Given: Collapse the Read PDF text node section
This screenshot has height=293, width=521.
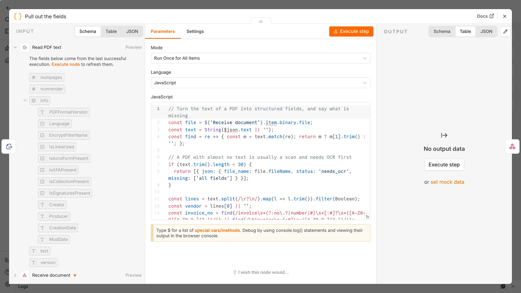Looking at the screenshot, I should [x=15, y=47].
